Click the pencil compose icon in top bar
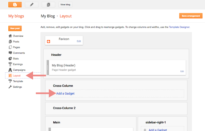The width and height of the screenshot is (205, 131). pos(32,4)
